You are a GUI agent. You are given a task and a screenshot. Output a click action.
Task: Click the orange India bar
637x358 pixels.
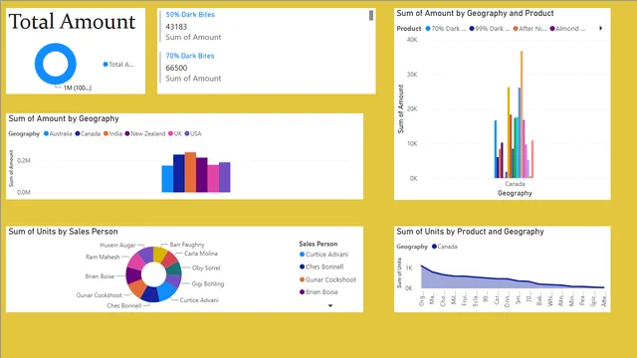tap(190, 172)
